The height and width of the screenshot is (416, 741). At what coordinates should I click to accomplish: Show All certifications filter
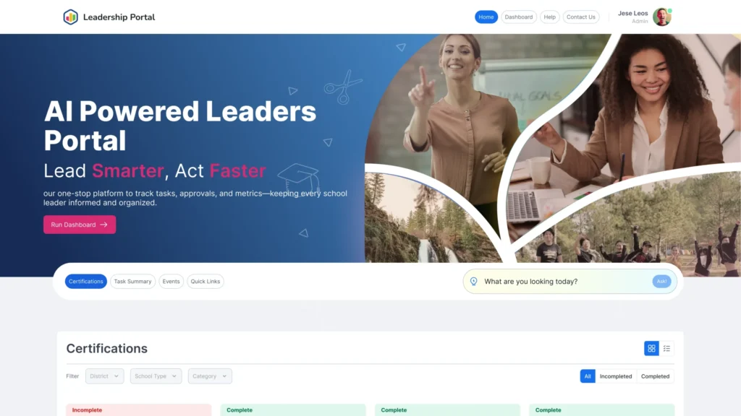pos(588,376)
